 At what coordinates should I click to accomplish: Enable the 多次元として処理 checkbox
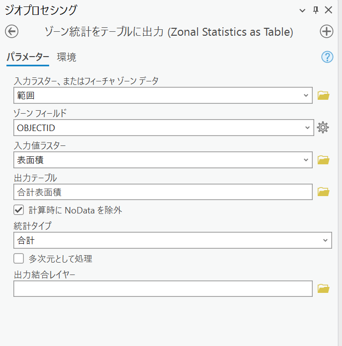pyautogui.click(x=18, y=259)
